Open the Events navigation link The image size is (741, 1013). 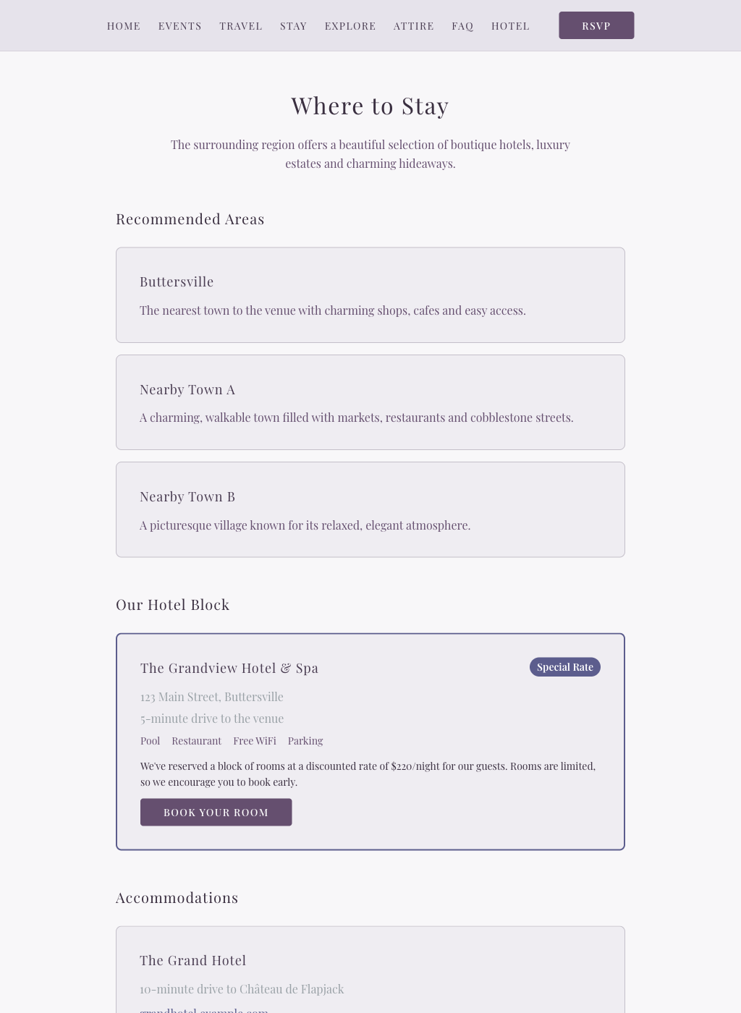(180, 26)
